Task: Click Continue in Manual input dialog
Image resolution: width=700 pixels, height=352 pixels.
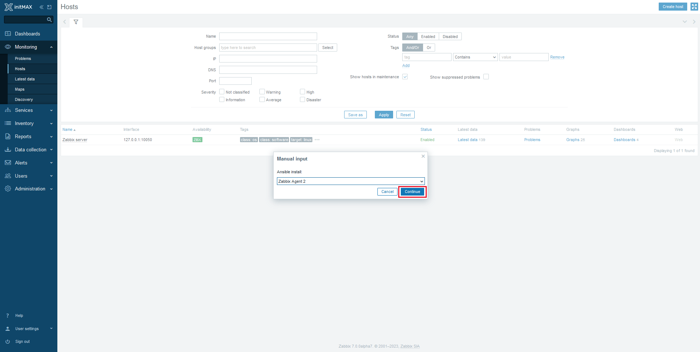Action: 412,192
